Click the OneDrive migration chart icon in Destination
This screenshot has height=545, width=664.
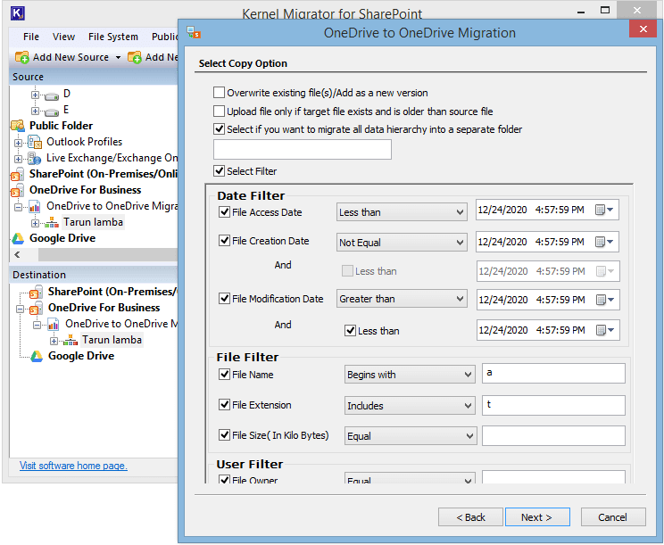point(54,324)
